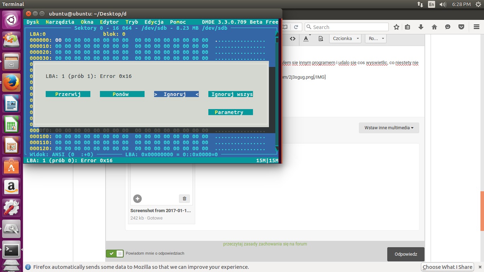The image size is (484, 272).
Task: Add another file with plus icon
Action: coord(137,199)
